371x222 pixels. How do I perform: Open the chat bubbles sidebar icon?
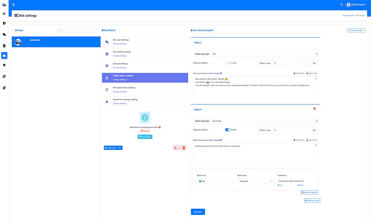pos(4,34)
